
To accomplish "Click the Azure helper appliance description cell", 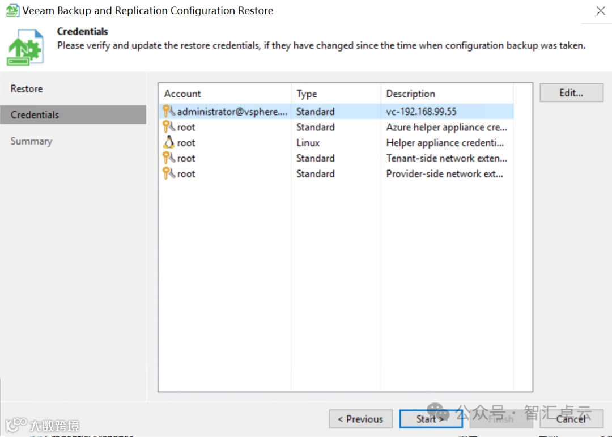I will pyautogui.click(x=447, y=128).
